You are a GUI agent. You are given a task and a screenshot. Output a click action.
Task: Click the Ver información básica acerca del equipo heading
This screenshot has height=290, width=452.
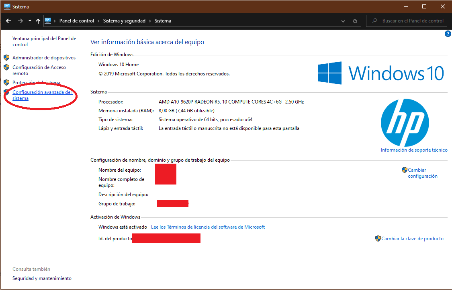point(147,42)
